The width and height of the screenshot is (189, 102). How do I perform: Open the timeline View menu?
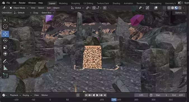pyautogui.click(x=36, y=95)
